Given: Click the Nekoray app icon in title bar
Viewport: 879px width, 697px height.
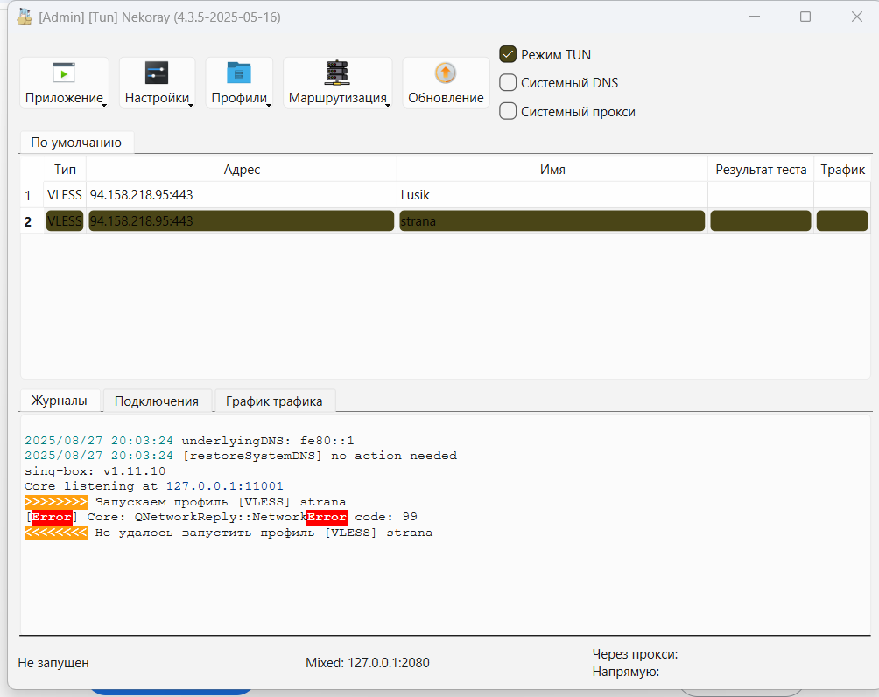Looking at the screenshot, I should (x=25, y=17).
